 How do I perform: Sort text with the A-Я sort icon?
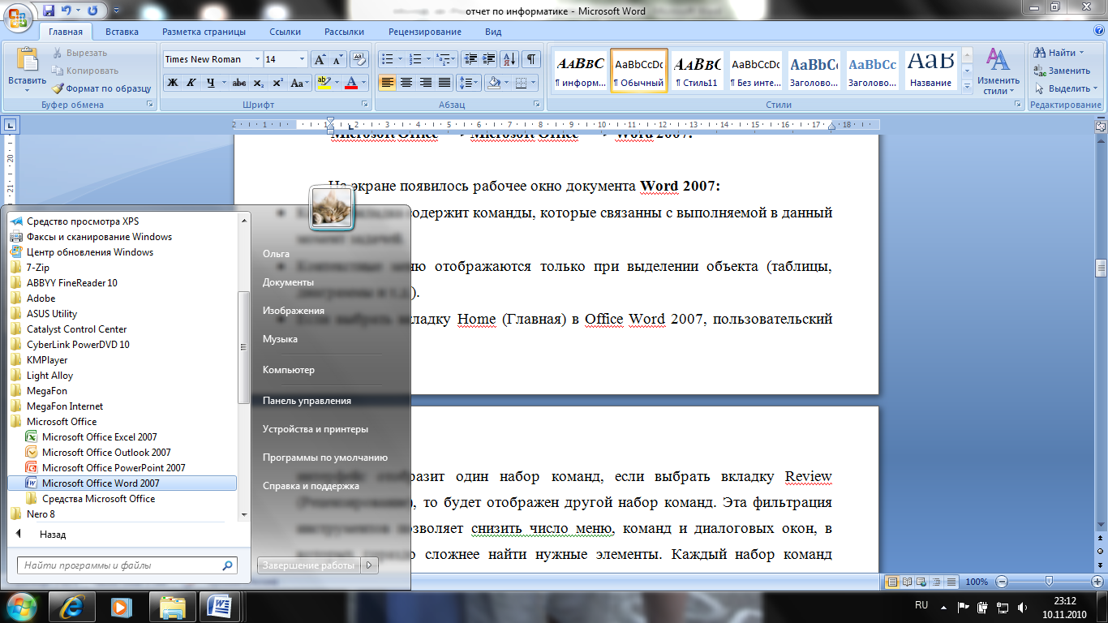[509, 59]
